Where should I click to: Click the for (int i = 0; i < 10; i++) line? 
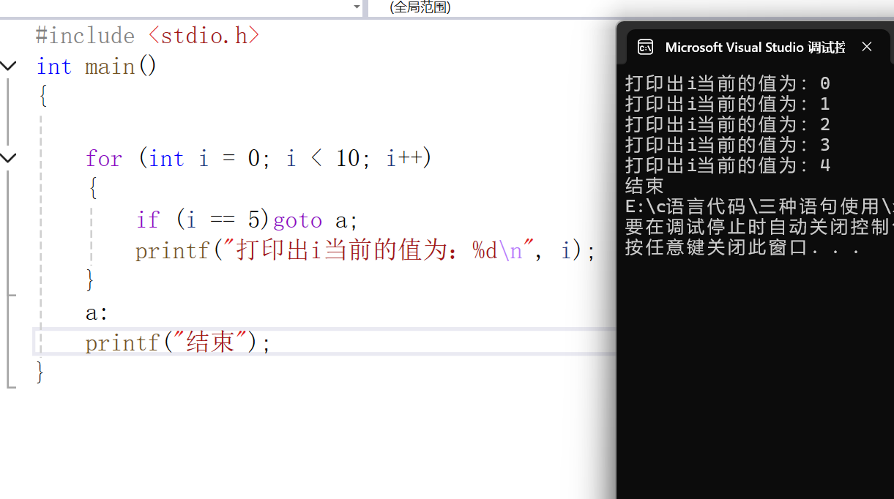pyautogui.click(x=258, y=158)
